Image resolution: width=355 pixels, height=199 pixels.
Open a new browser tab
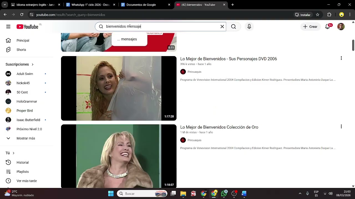(x=232, y=5)
